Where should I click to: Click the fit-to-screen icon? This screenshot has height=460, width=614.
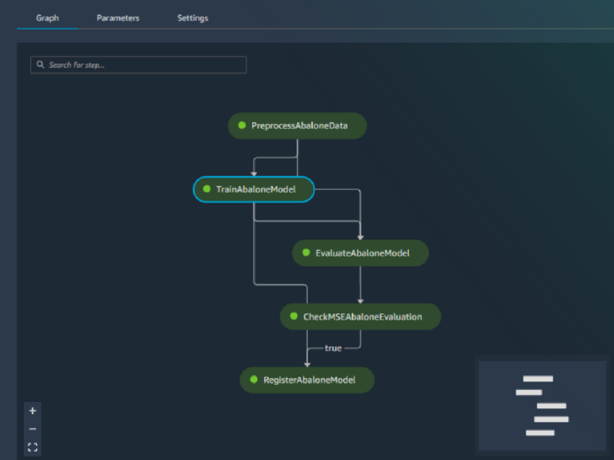click(33, 448)
